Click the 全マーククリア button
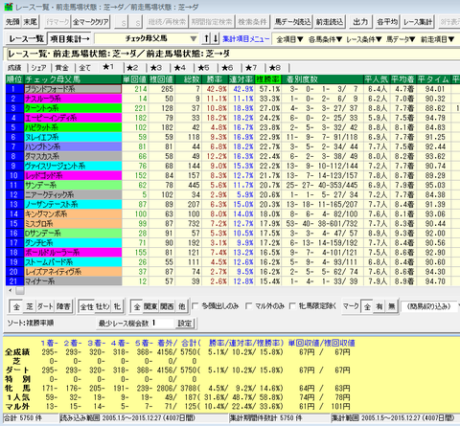The height and width of the screenshot is (426, 460). (91, 22)
